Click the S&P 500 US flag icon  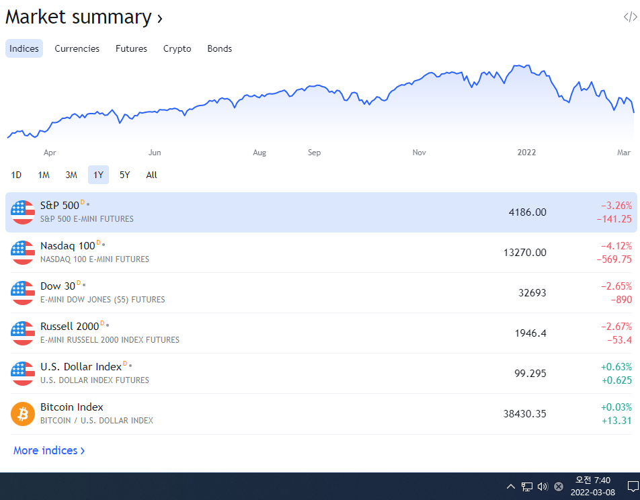pyautogui.click(x=22, y=212)
